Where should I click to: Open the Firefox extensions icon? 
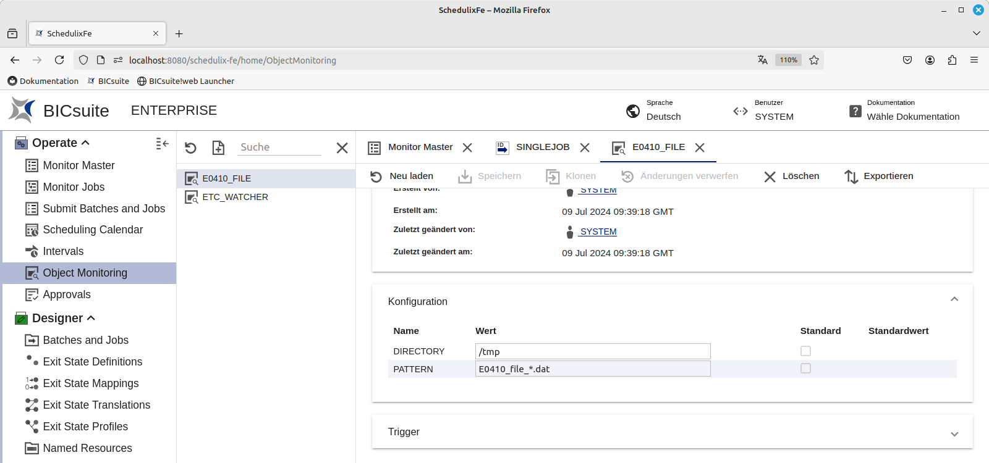pos(952,60)
